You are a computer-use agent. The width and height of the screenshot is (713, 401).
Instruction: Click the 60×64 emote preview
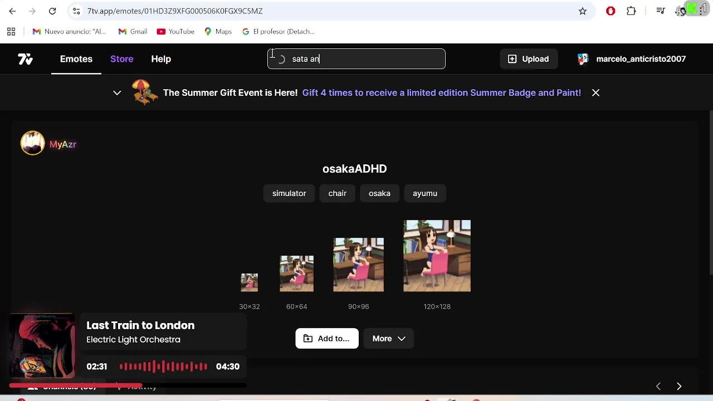pos(296,273)
